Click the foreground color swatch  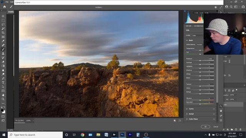(2, 110)
